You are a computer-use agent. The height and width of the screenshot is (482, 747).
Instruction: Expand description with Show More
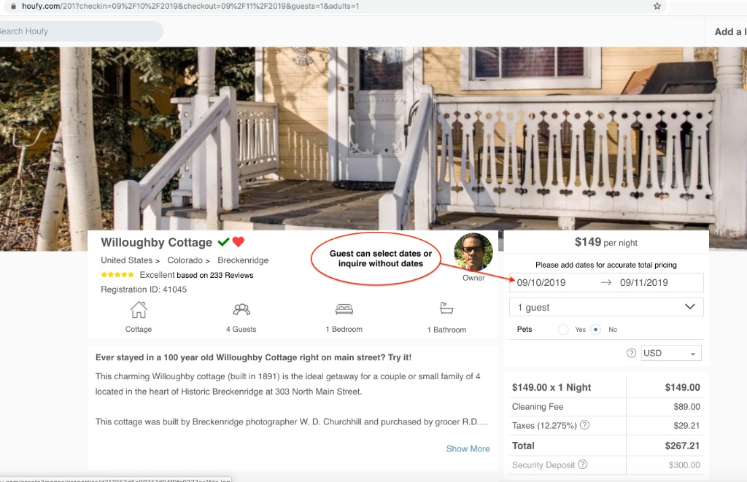pos(468,448)
